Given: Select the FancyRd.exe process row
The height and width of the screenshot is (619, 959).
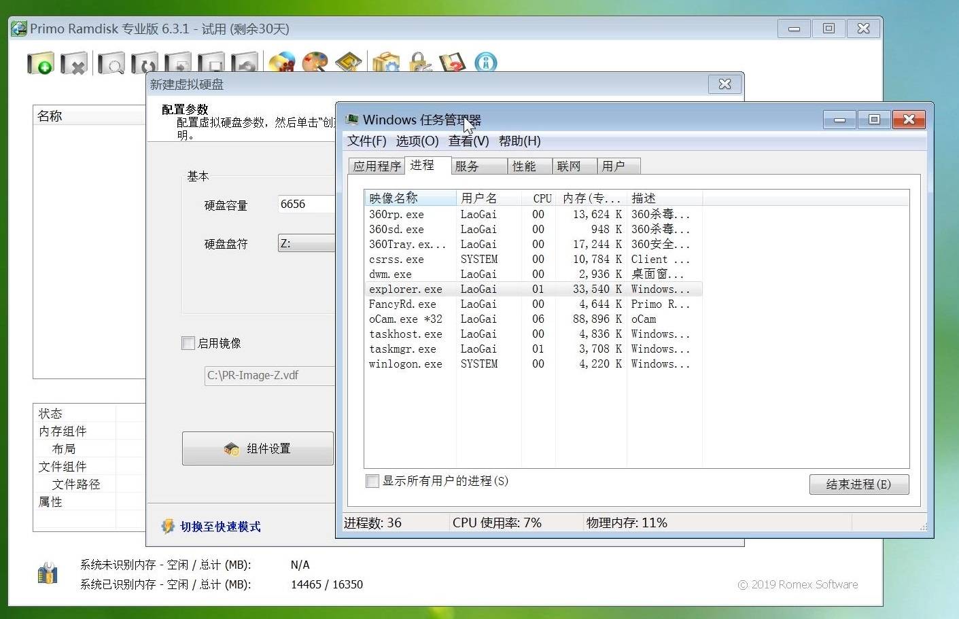Looking at the screenshot, I should 534,304.
